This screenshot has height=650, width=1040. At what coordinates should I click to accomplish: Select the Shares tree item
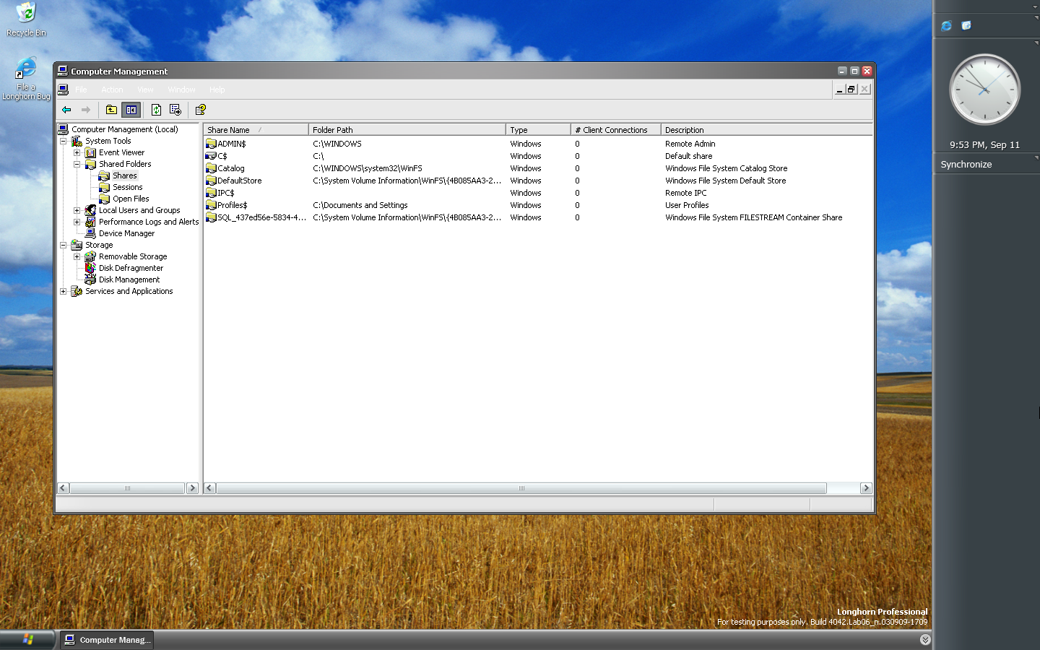[124, 175]
